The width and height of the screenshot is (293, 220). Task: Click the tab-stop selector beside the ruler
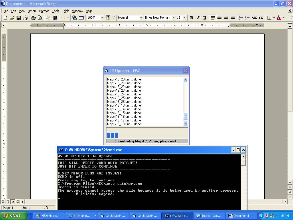4,25
